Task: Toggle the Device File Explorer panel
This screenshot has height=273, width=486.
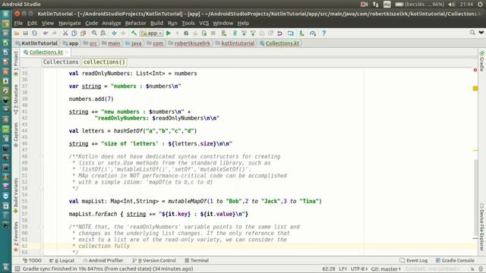Action: click(x=481, y=227)
